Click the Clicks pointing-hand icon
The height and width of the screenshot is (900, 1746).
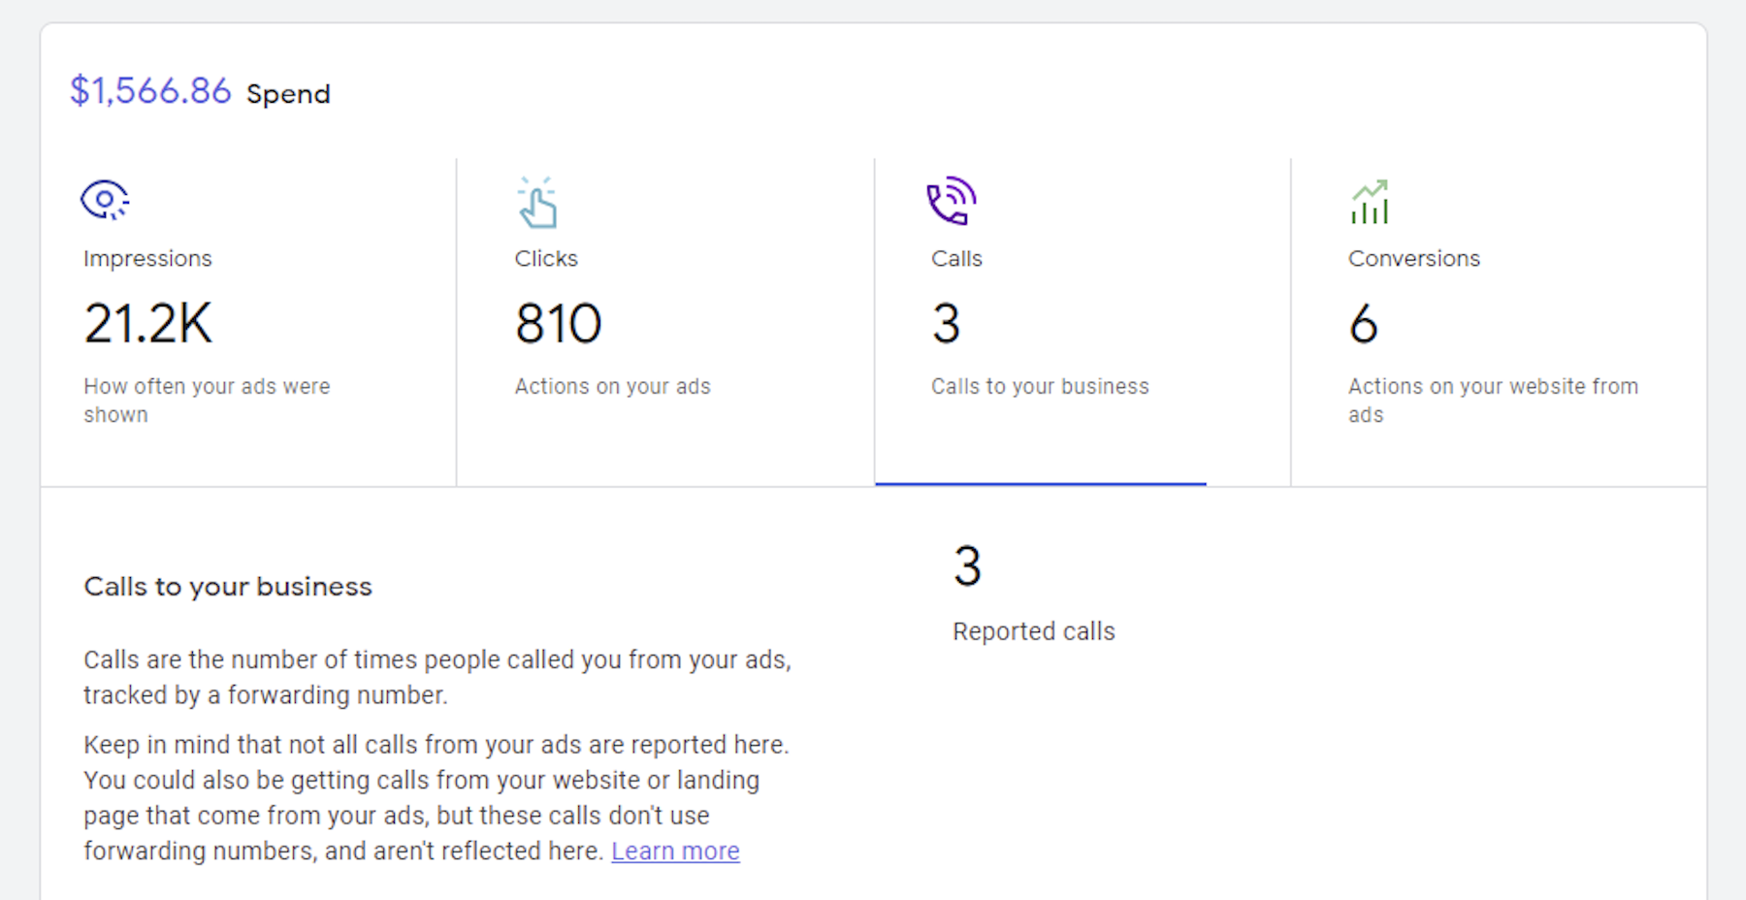click(536, 202)
